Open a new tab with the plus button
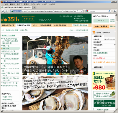The width and height of the screenshot is (118, 113). pos(34,7)
